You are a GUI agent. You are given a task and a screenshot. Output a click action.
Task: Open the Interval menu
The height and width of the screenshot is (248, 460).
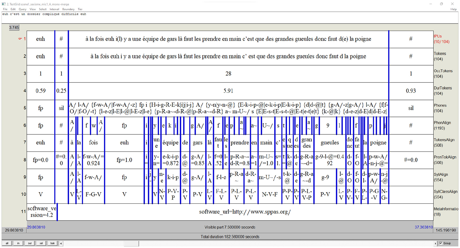[x=54, y=9]
